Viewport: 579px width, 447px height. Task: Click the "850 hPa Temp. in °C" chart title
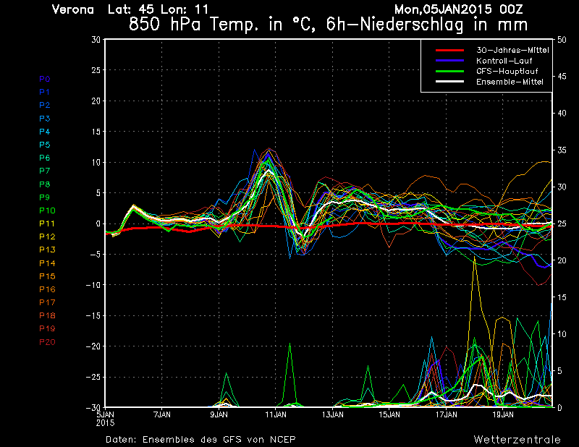coord(223,25)
